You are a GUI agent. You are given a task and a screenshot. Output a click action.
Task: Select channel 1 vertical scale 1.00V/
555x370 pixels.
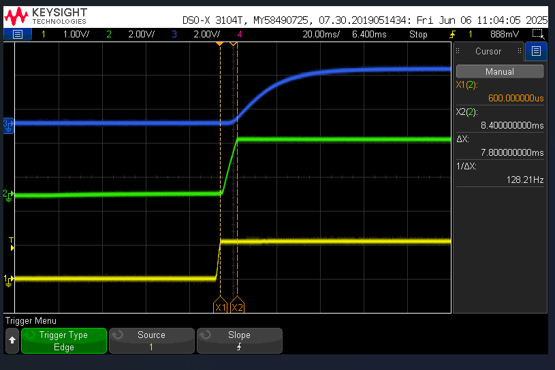[x=76, y=34]
